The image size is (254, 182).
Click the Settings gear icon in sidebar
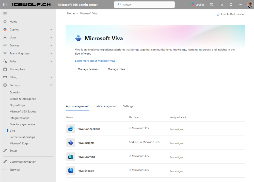click(x=5, y=85)
